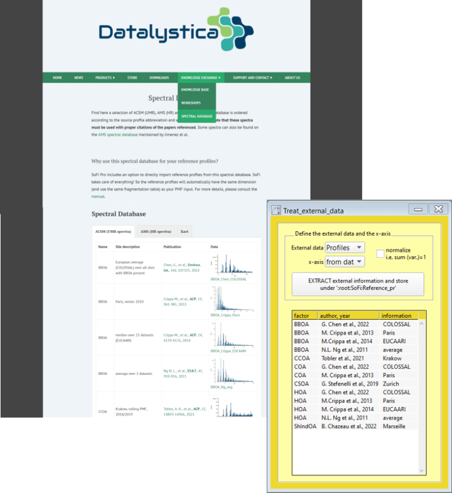Open Crippa ACP 14, 2014 publication link
452x493 pixels.
tap(183, 338)
